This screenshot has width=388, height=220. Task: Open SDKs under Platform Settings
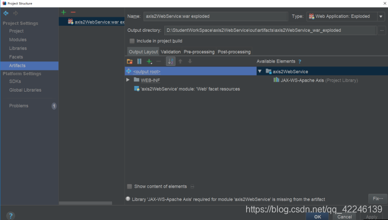click(15, 82)
